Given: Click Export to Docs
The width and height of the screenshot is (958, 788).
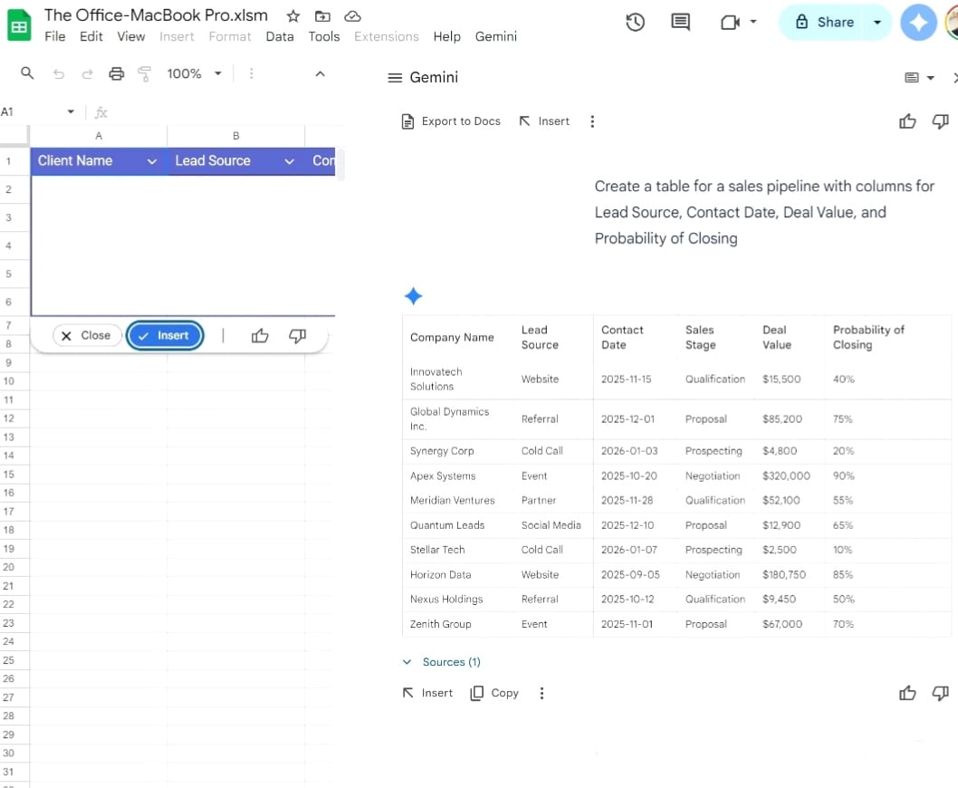Looking at the screenshot, I should click(x=451, y=121).
